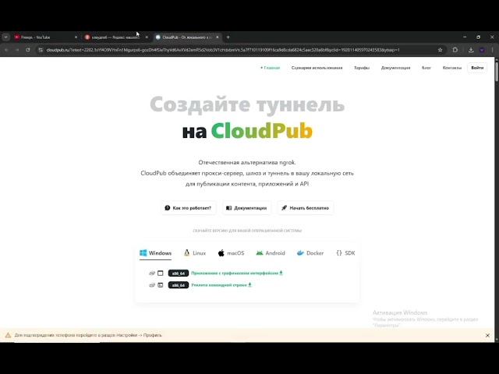Viewport: 499px width, 374px height.
Task: Select the SDK download tab
Action: pyautogui.click(x=345, y=253)
